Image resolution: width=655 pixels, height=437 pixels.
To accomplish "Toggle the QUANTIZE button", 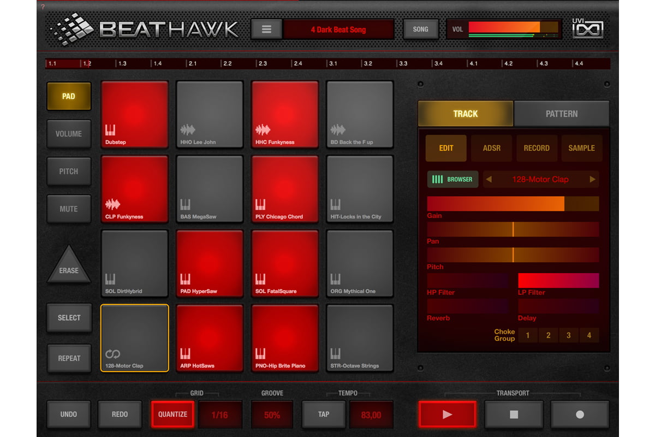I will click(172, 415).
